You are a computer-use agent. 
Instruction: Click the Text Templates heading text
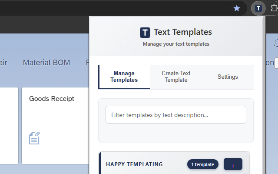click(183, 32)
